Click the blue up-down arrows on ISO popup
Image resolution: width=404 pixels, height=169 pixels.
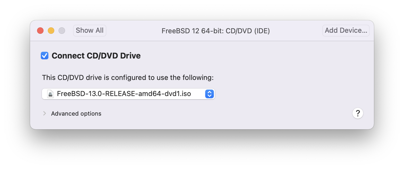(x=209, y=94)
